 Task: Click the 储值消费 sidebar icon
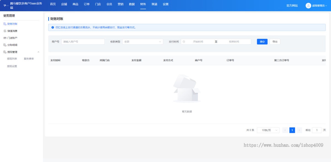tap(5, 31)
